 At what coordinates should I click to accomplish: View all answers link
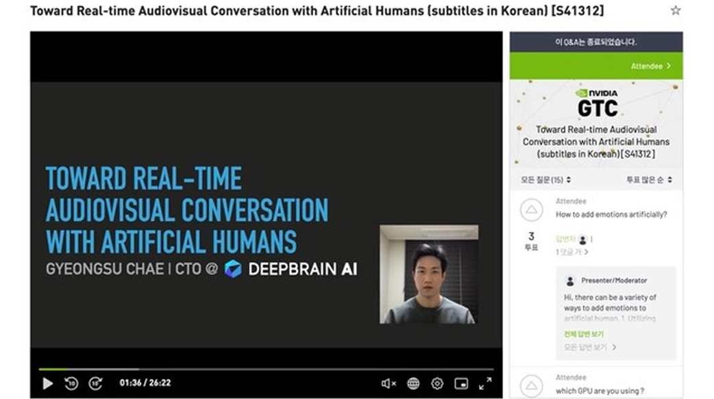pyautogui.click(x=590, y=347)
